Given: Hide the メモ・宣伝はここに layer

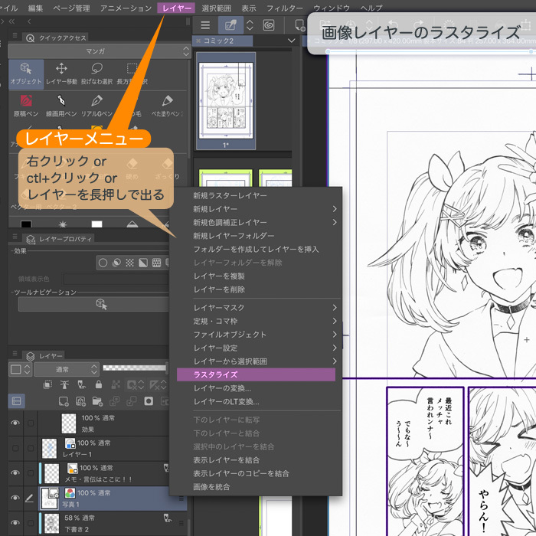Looking at the screenshot, I should click(15, 472).
